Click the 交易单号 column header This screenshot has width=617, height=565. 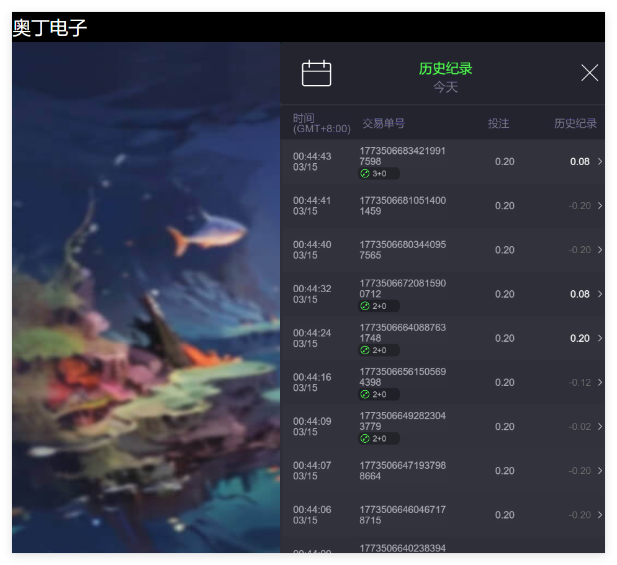click(383, 123)
